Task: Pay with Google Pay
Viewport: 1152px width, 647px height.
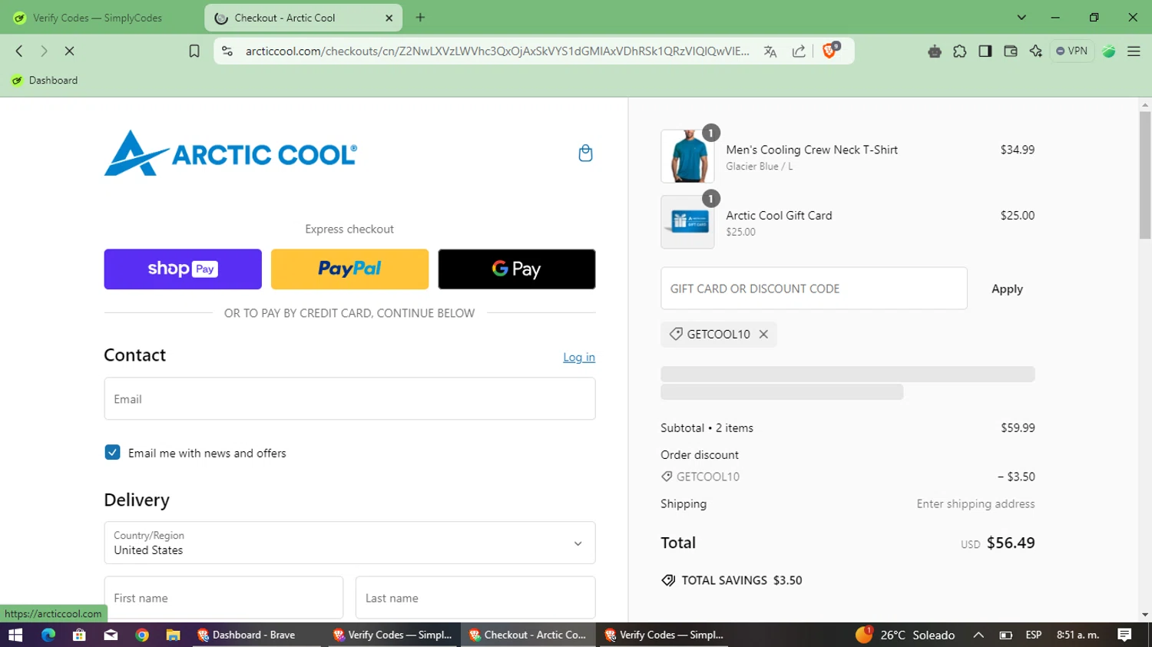Action: pos(517,269)
